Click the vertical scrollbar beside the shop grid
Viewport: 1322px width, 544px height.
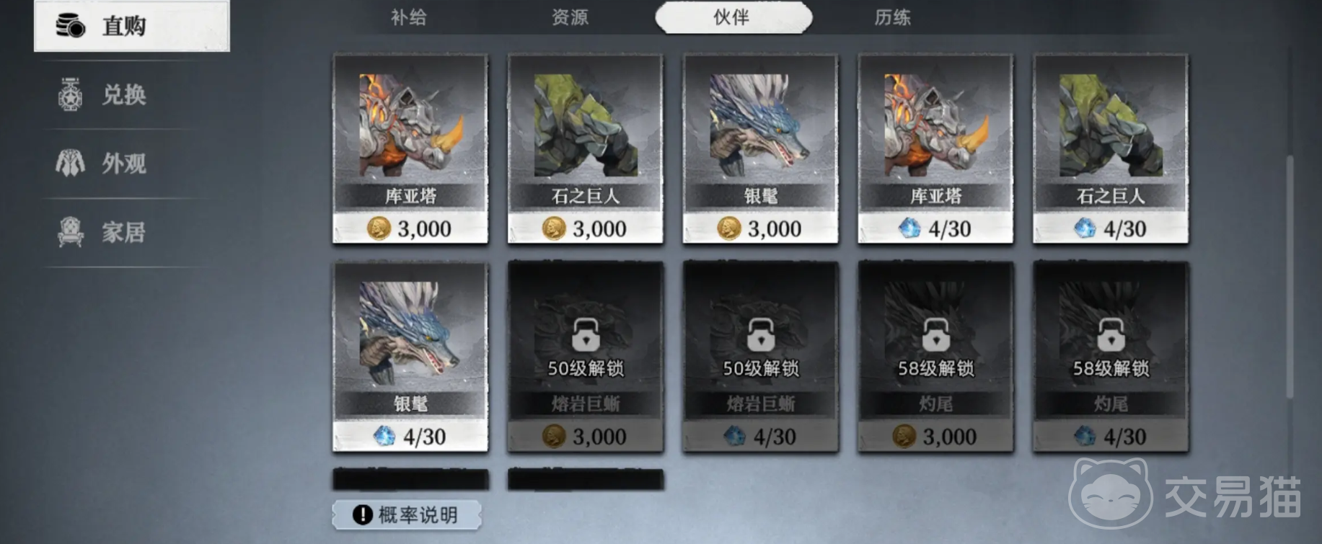(1290, 276)
